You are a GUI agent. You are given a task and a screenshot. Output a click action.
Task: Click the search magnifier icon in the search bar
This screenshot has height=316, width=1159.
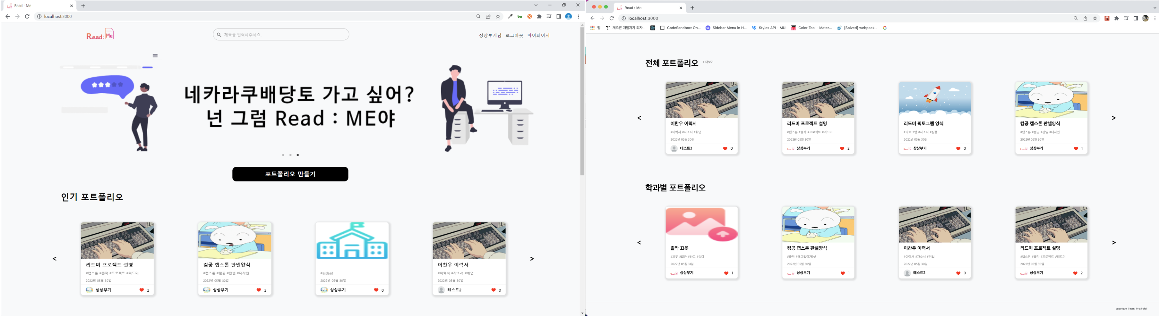pos(219,34)
